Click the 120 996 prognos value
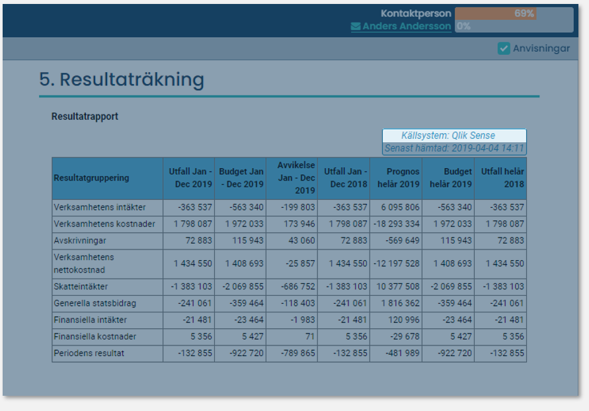 (404, 320)
